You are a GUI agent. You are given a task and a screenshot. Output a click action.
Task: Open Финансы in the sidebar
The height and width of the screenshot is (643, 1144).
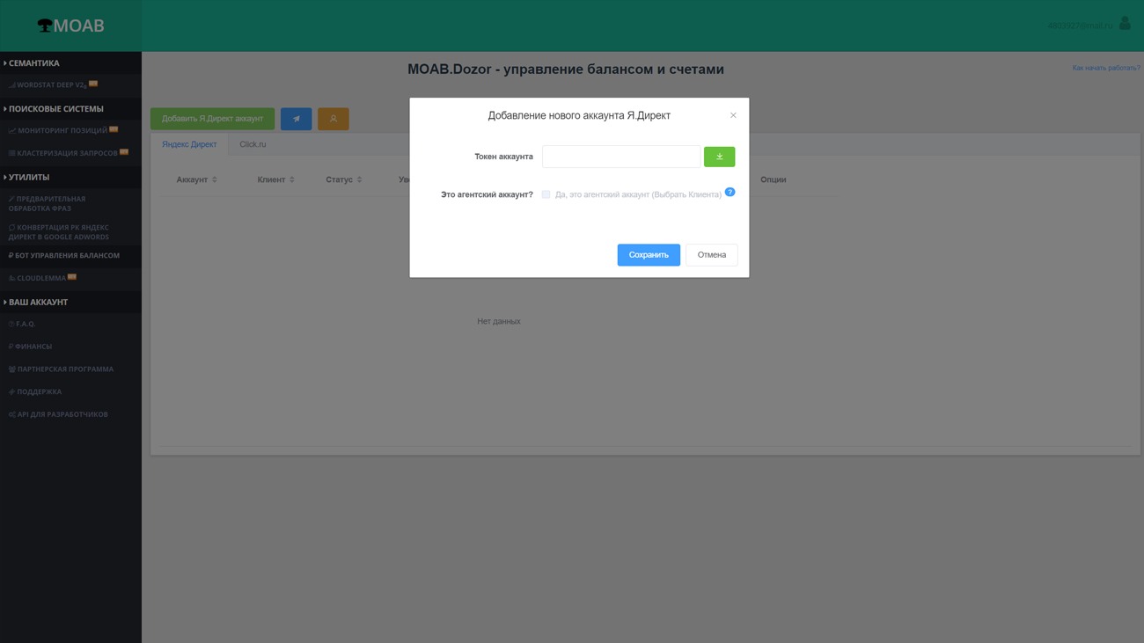(33, 347)
